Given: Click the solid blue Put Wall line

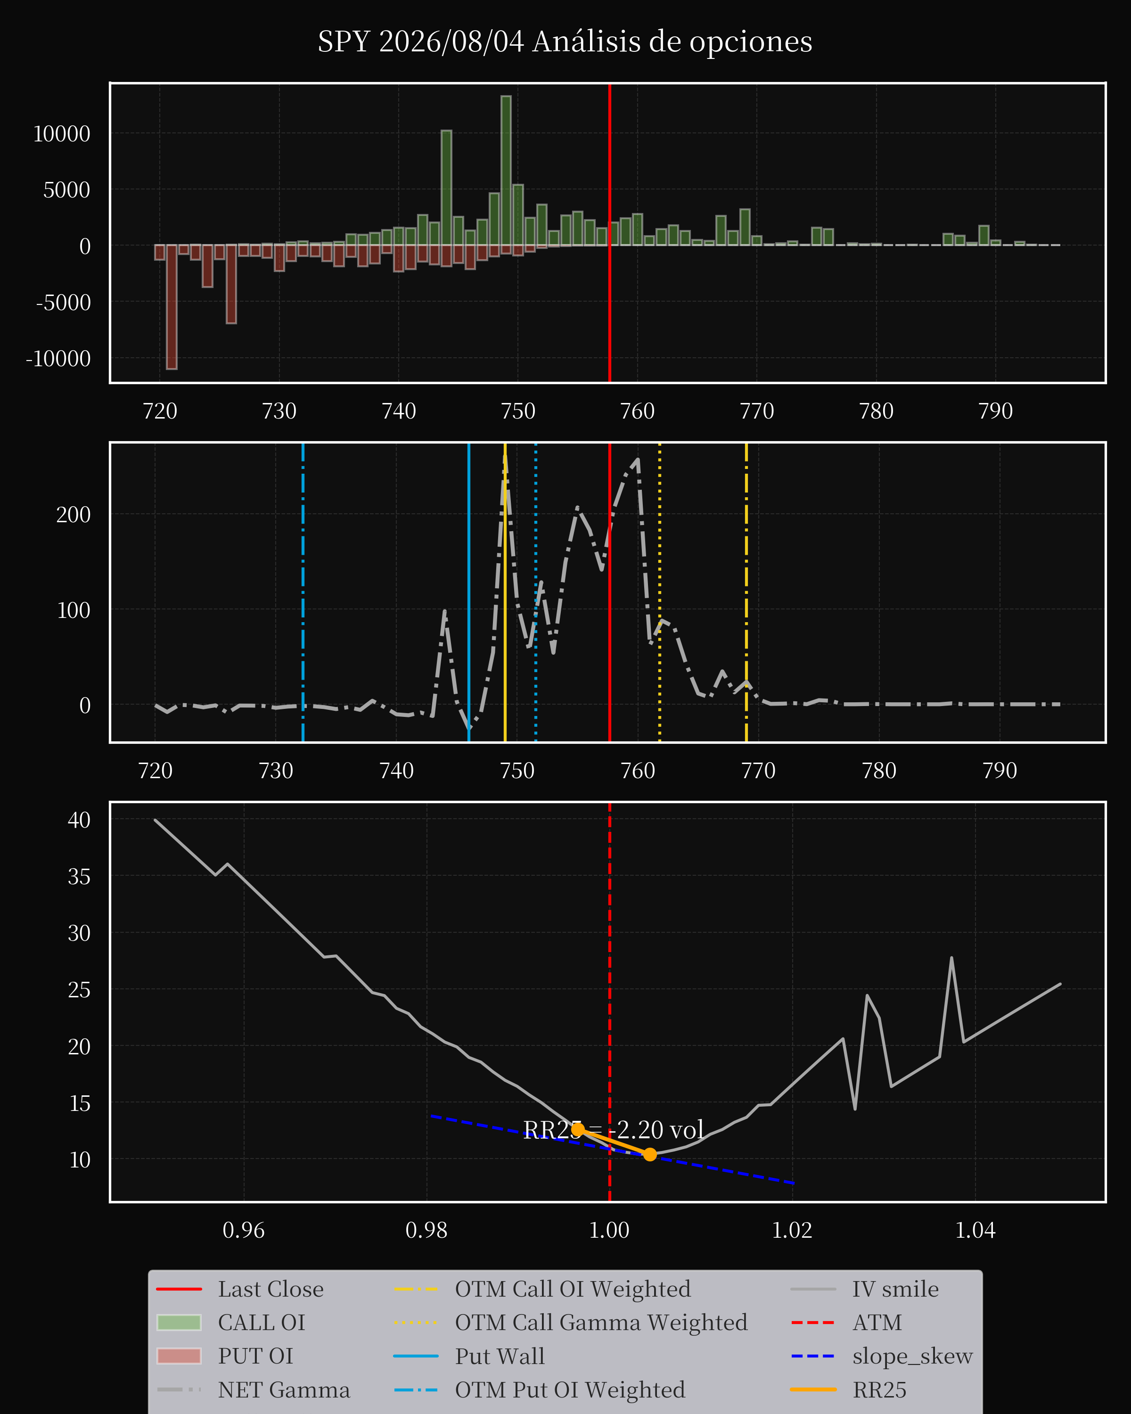Looking at the screenshot, I should [x=469, y=592].
